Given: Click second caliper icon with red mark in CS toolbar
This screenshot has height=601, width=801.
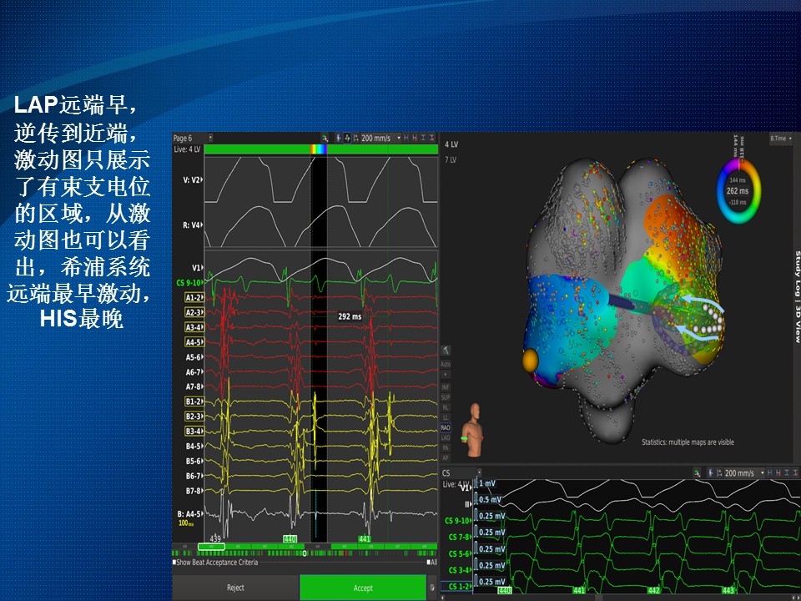Looking at the screenshot, I should pos(778,473).
